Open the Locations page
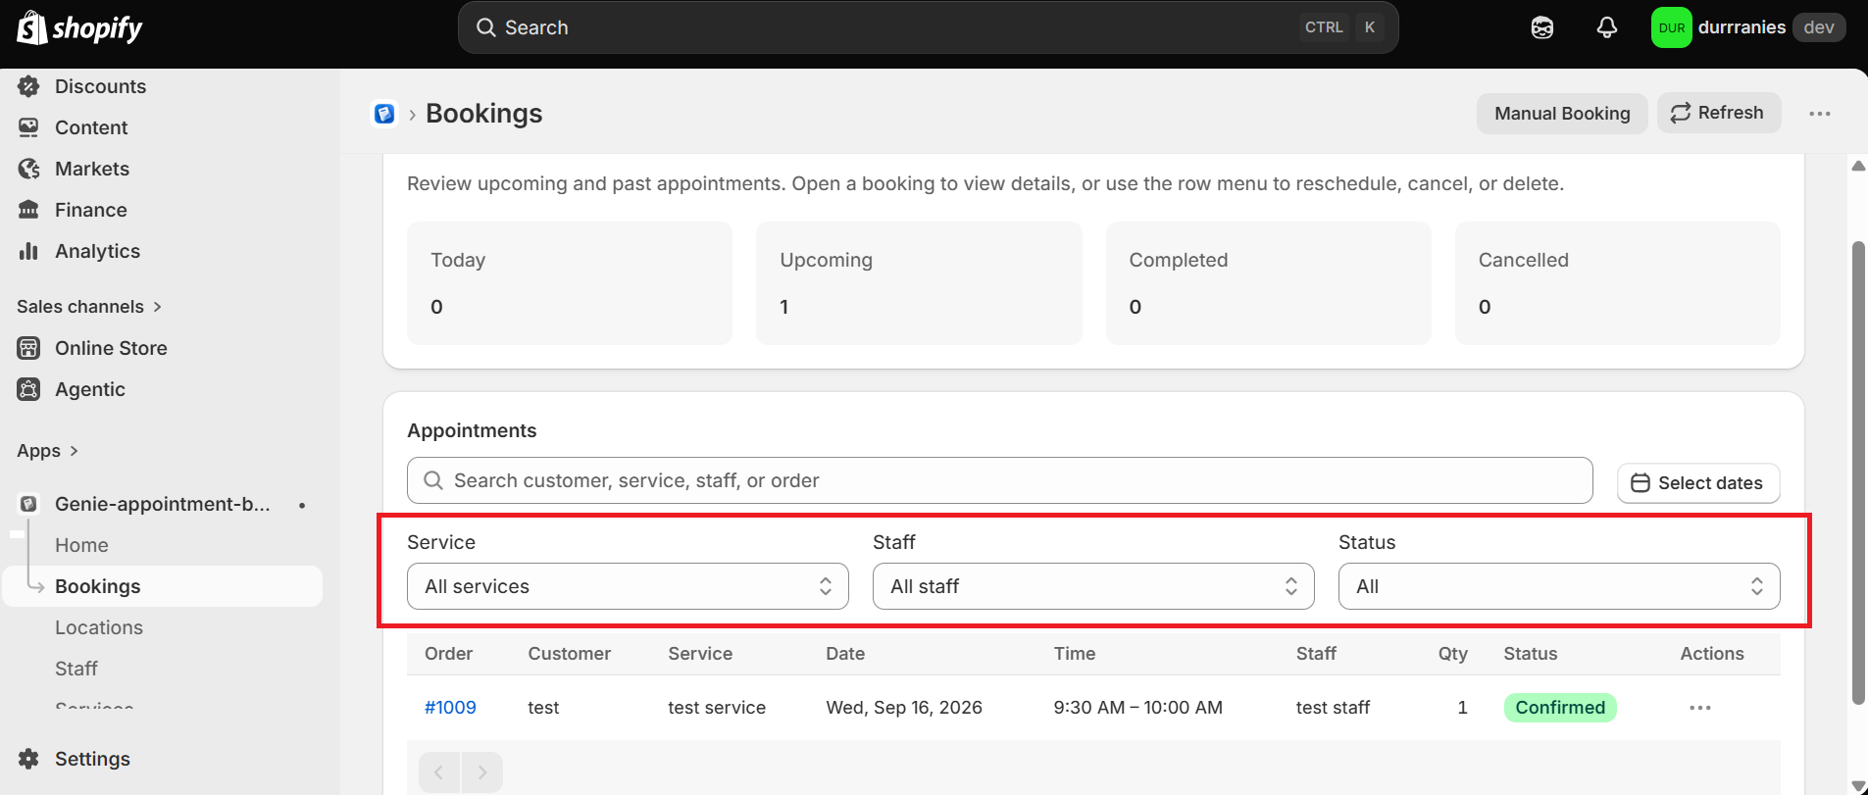The width and height of the screenshot is (1868, 795). click(99, 627)
